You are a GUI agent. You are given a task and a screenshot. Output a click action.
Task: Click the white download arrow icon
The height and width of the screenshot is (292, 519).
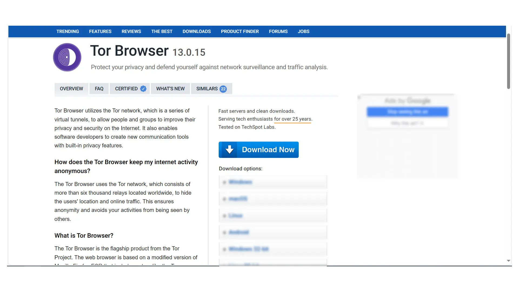click(x=229, y=150)
